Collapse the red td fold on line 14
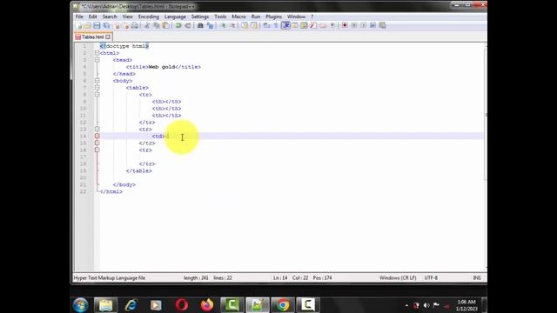Viewport: 557px width, 313px height. tap(97, 136)
